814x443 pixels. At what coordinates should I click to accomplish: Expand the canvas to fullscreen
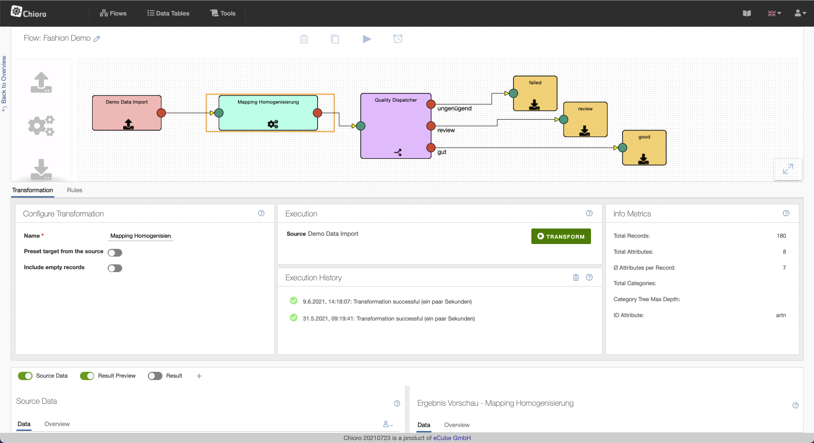click(788, 169)
